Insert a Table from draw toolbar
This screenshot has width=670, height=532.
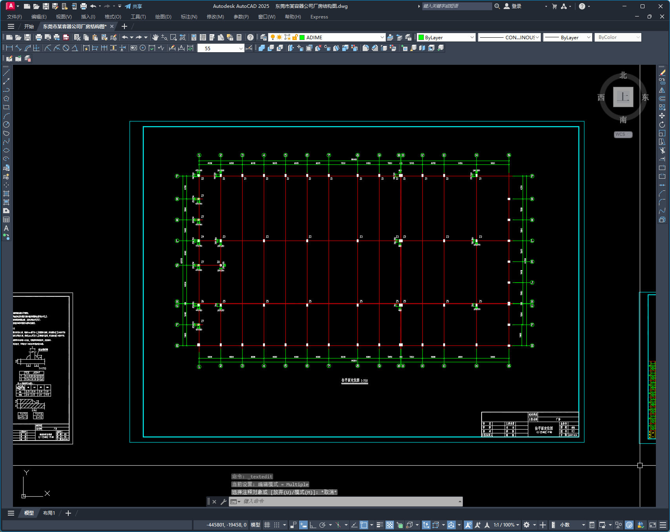tap(6, 219)
